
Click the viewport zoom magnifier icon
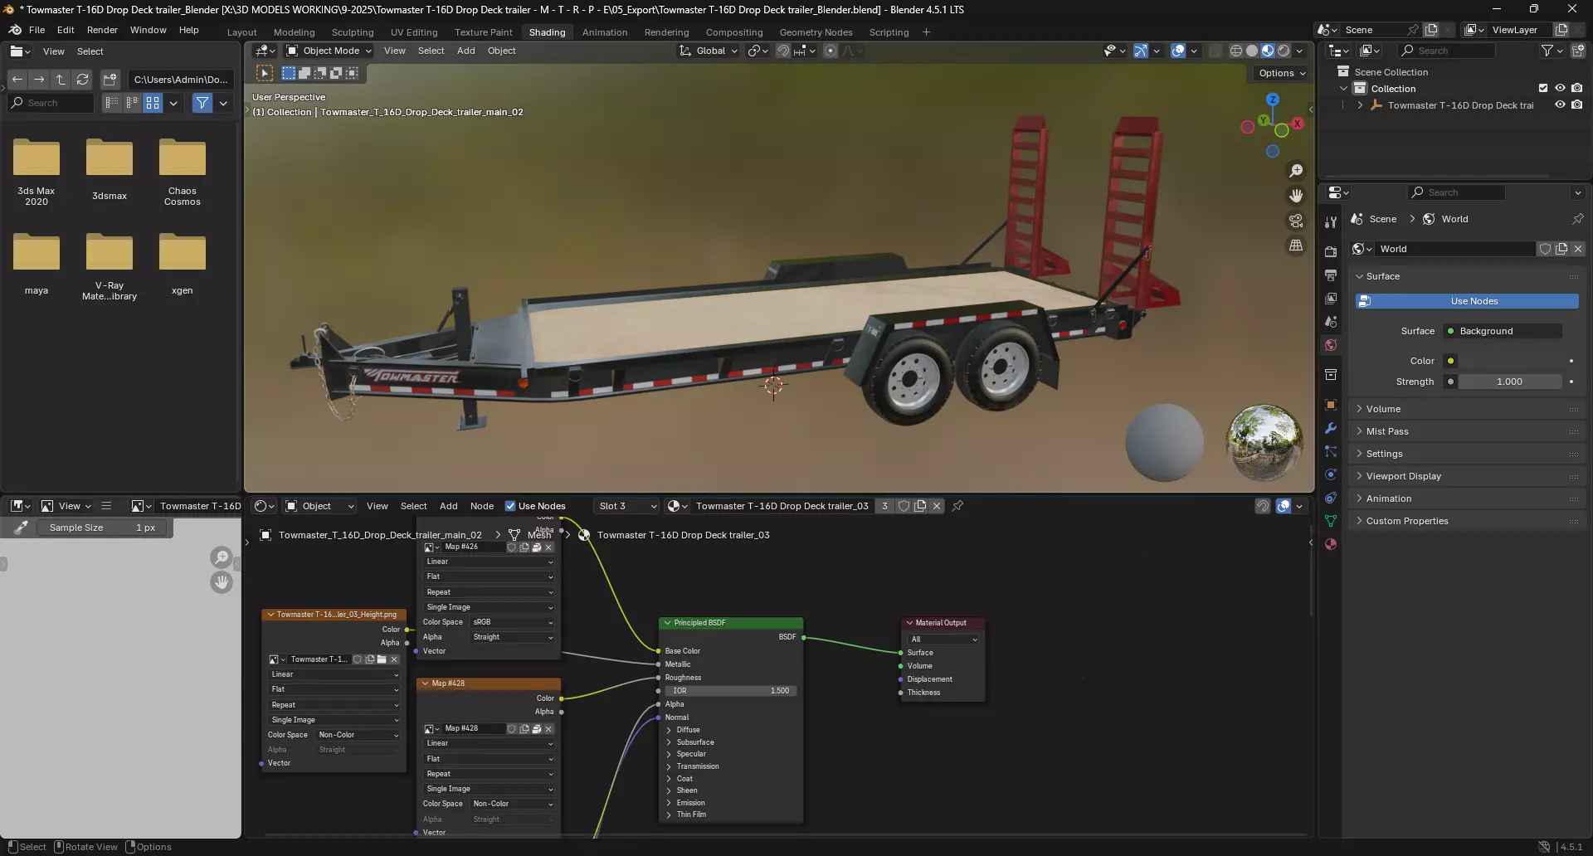pyautogui.click(x=1296, y=171)
